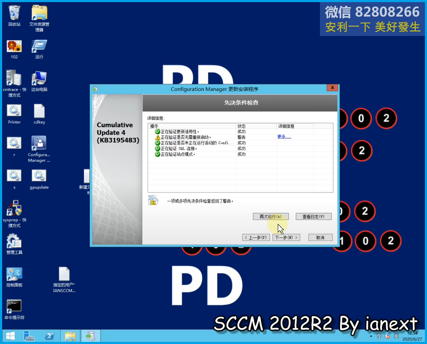Proceed with 下一步(N) button

point(286,238)
